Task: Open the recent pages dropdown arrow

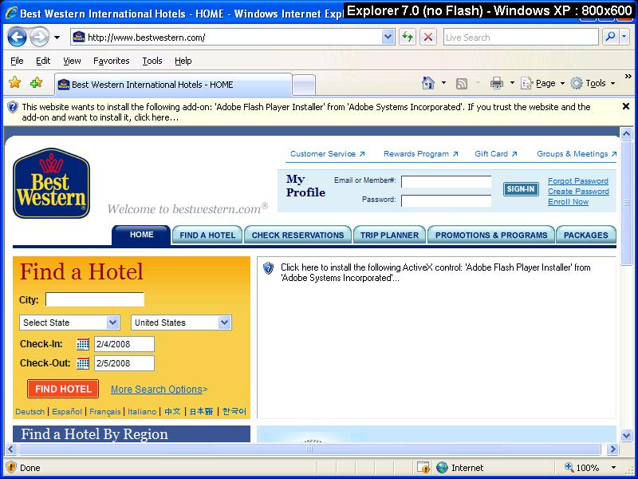Action: (x=57, y=38)
